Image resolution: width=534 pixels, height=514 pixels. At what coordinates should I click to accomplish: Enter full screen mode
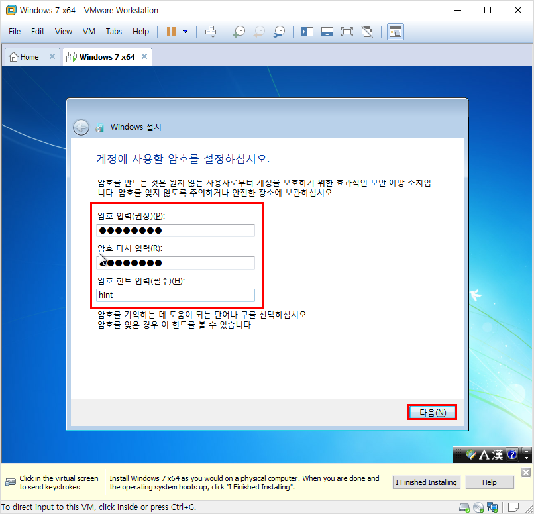(347, 32)
